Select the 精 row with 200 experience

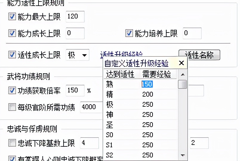[140, 95]
